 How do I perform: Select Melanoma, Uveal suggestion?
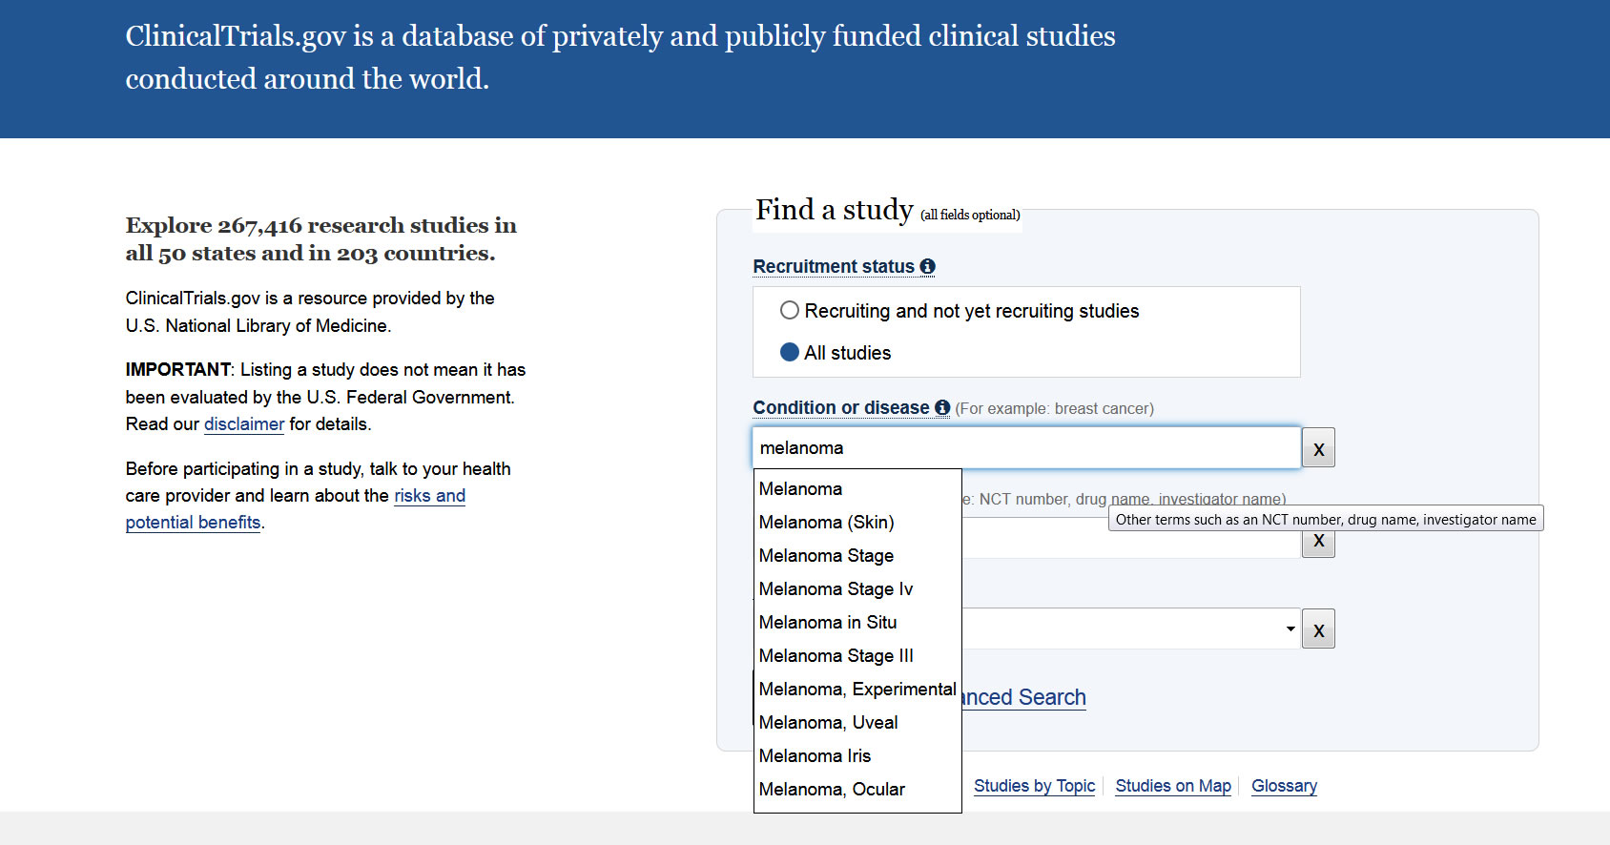point(857,723)
